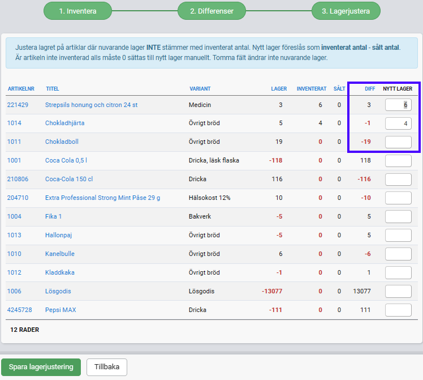Click the Spara lagerjustering button
Image resolution: width=423 pixels, height=380 pixels.
(41, 367)
